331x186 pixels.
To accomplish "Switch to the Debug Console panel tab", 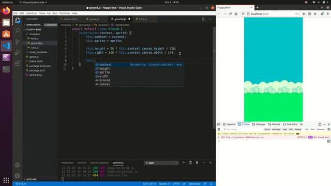I will [99, 163].
